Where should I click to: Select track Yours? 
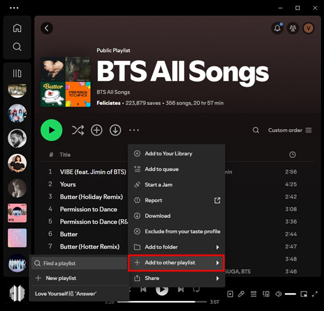coord(68,184)
